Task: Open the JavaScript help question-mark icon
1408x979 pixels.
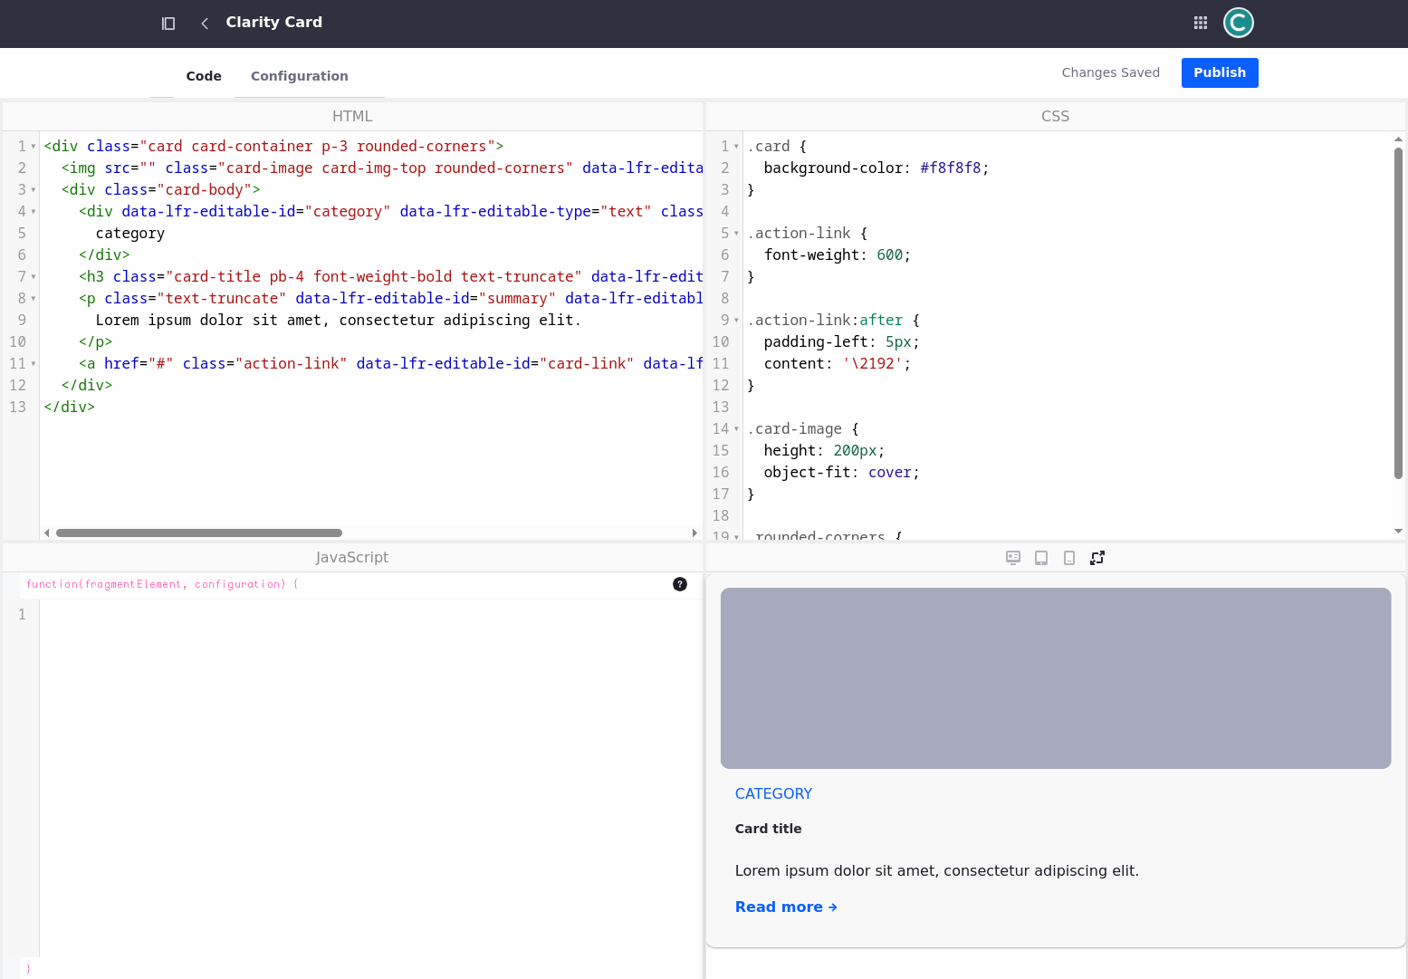Action: point(680,584)
